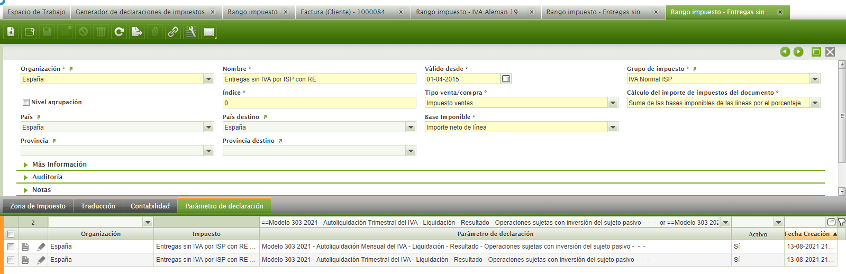The image size is (846, 274).
Task: Click the Índice input field
Action: tap(320, 103)
